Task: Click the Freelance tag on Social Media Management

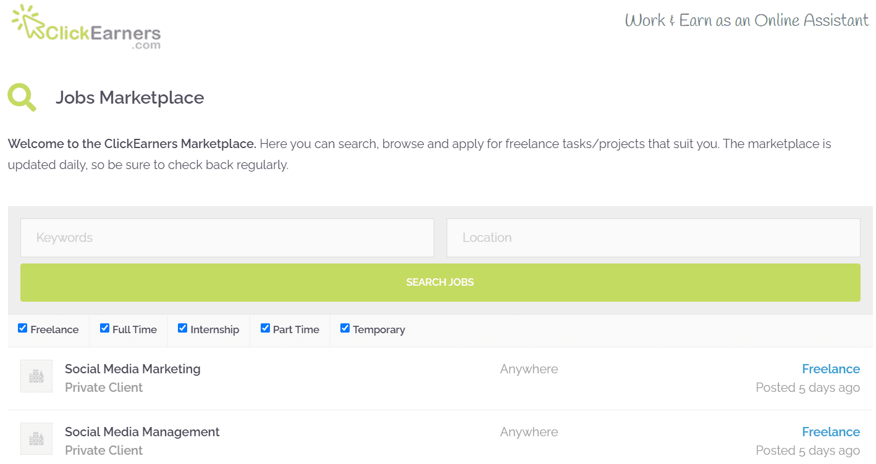Action: coord(830,432)
